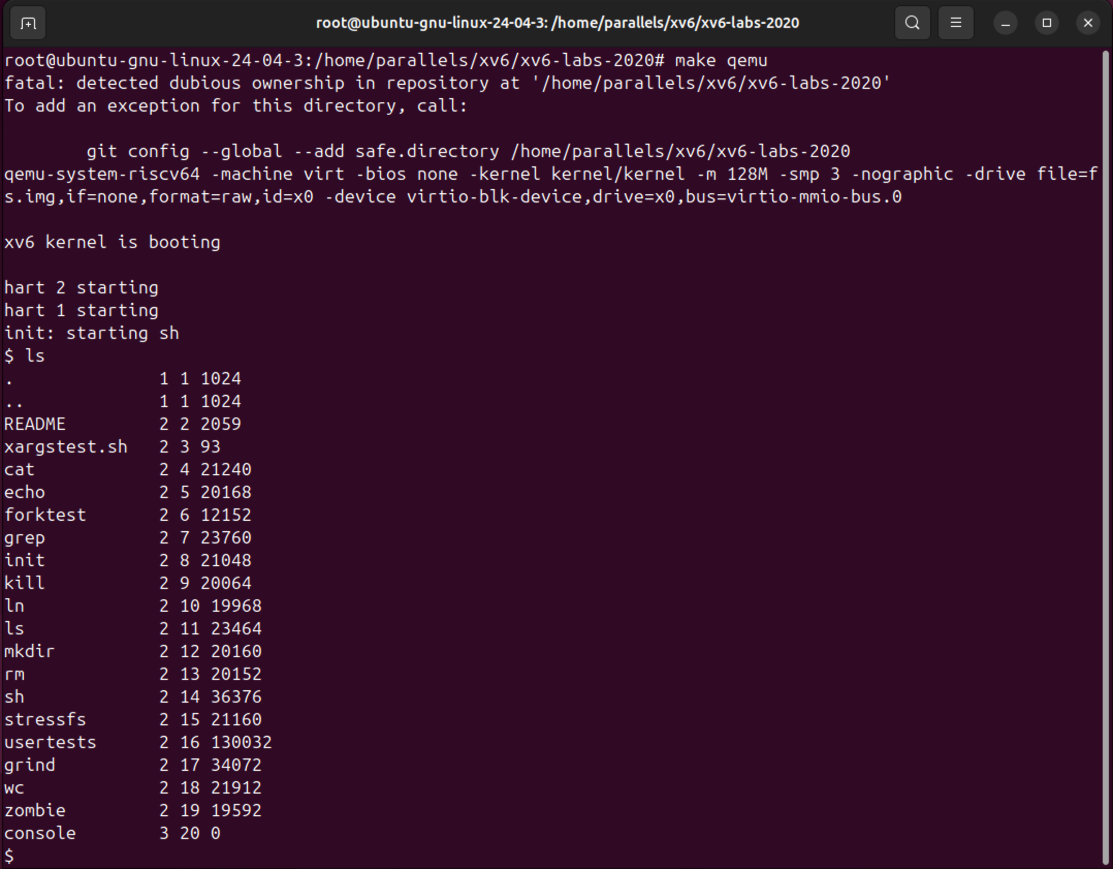Click the usertests file entry
The height and width of the screenshot is (869, 1113).
point(50,742)
